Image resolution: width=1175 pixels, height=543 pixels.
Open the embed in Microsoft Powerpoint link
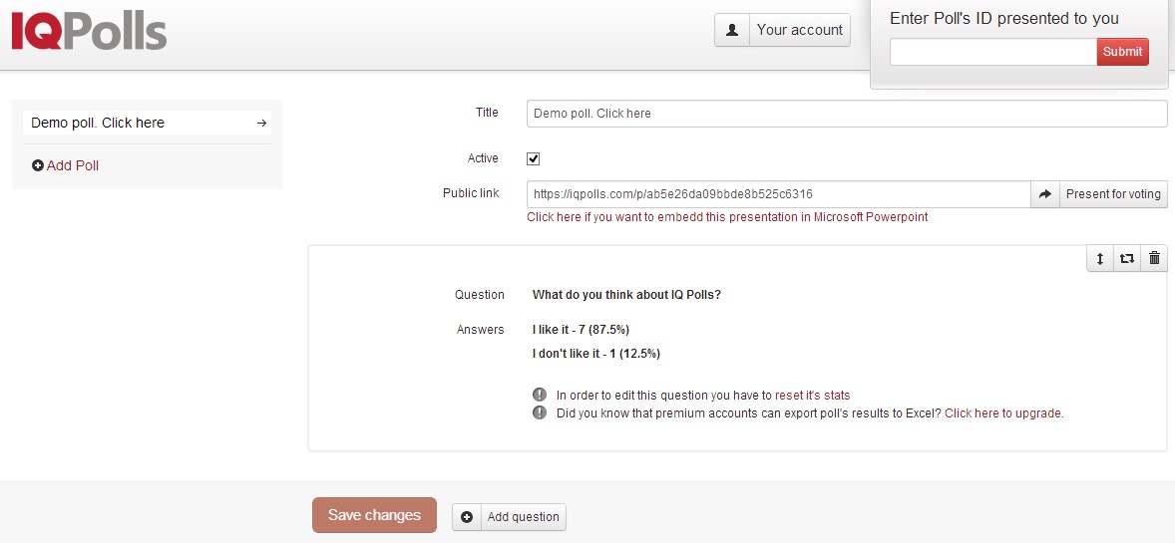tap(727, 216)
